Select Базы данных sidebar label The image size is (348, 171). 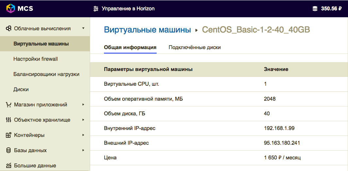[x=30, y=150]
